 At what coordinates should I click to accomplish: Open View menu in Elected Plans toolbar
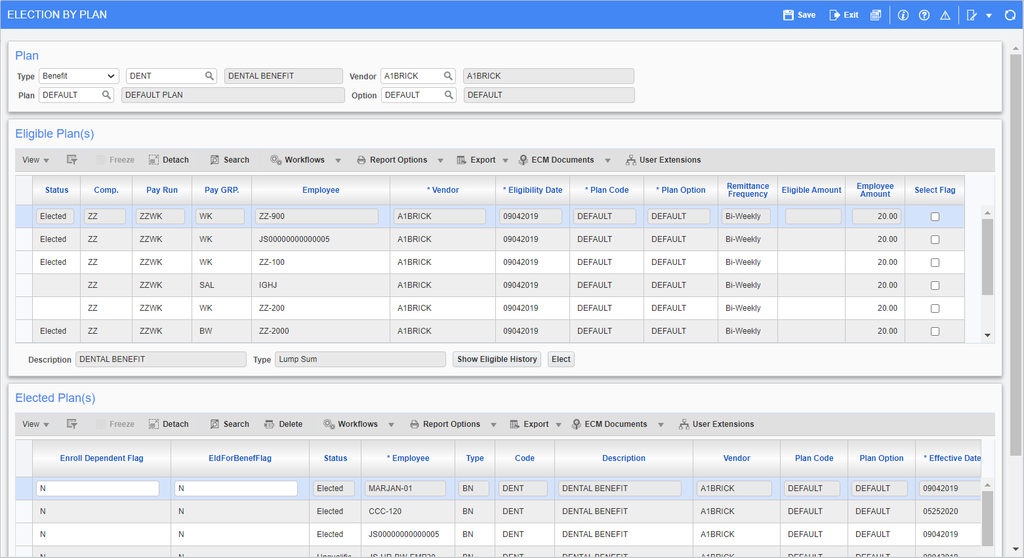click(35, 424)
